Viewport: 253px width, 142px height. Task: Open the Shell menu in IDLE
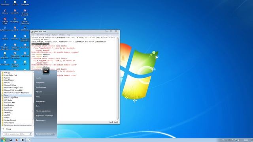click(42, 35)
